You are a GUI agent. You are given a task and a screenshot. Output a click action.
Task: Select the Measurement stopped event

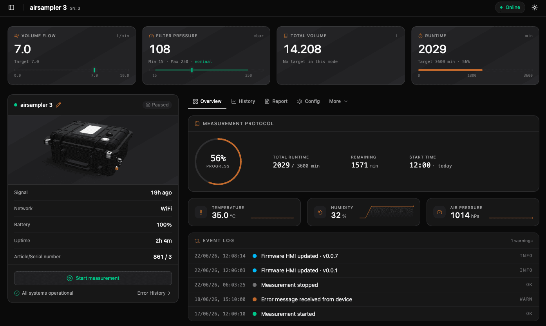pyautogui.click(x=363, y=285)
